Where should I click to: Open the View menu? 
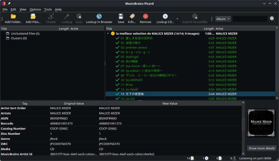pyautogui.click(x=23, y=9)
